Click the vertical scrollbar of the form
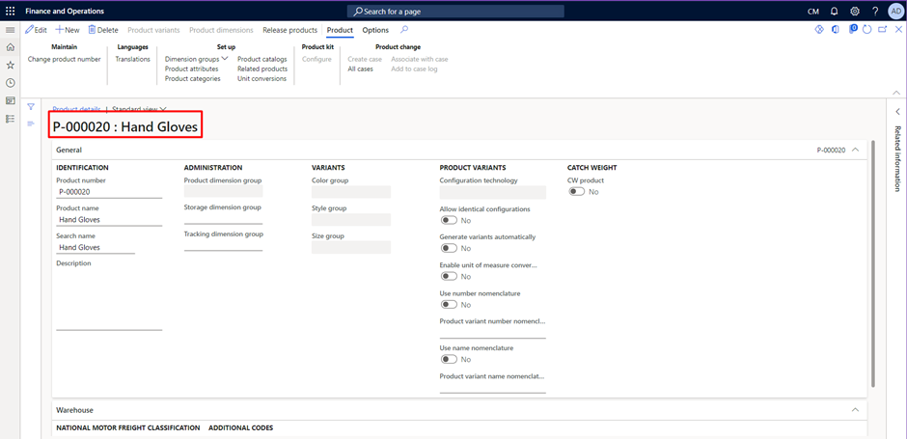907x439 pixels. click(873, 263)
